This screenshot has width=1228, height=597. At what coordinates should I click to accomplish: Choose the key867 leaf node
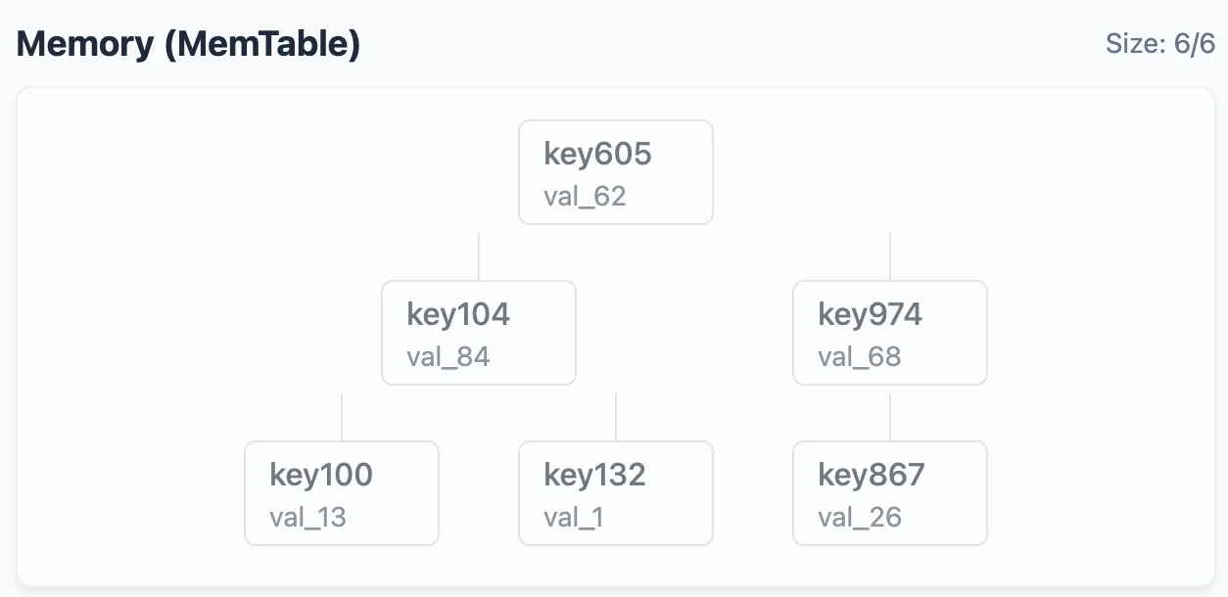pyautogui.click(x=889, y=493)
